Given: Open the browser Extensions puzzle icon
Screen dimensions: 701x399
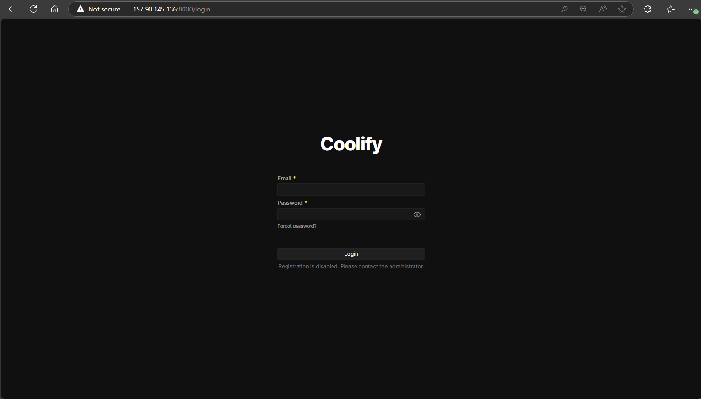Looking at the screenshot, I should click(647, 9).
